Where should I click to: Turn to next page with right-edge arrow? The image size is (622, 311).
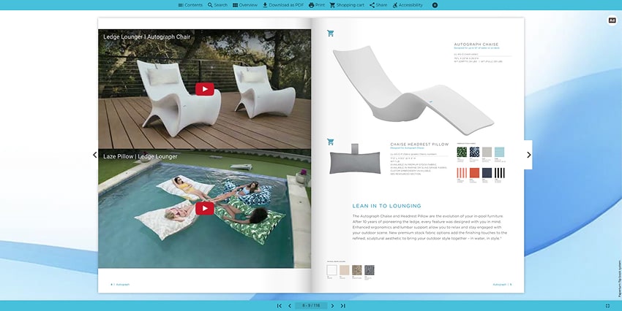coord(528,155)
